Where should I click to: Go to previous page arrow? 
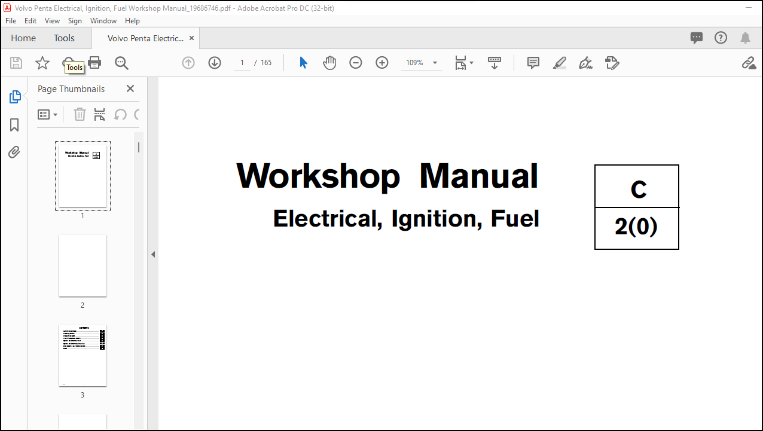(x=188, y=63)
